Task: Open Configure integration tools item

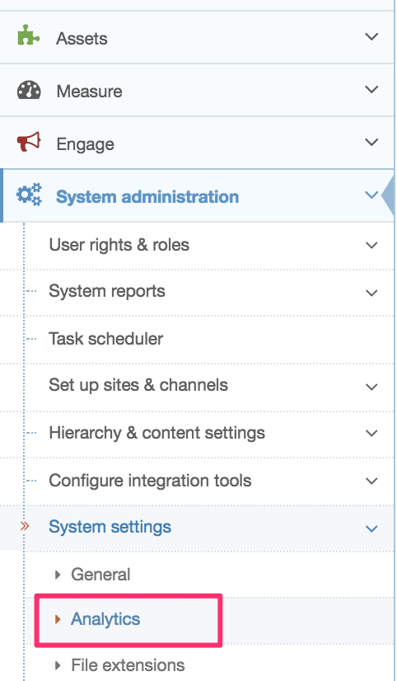Action: [150, 481]
